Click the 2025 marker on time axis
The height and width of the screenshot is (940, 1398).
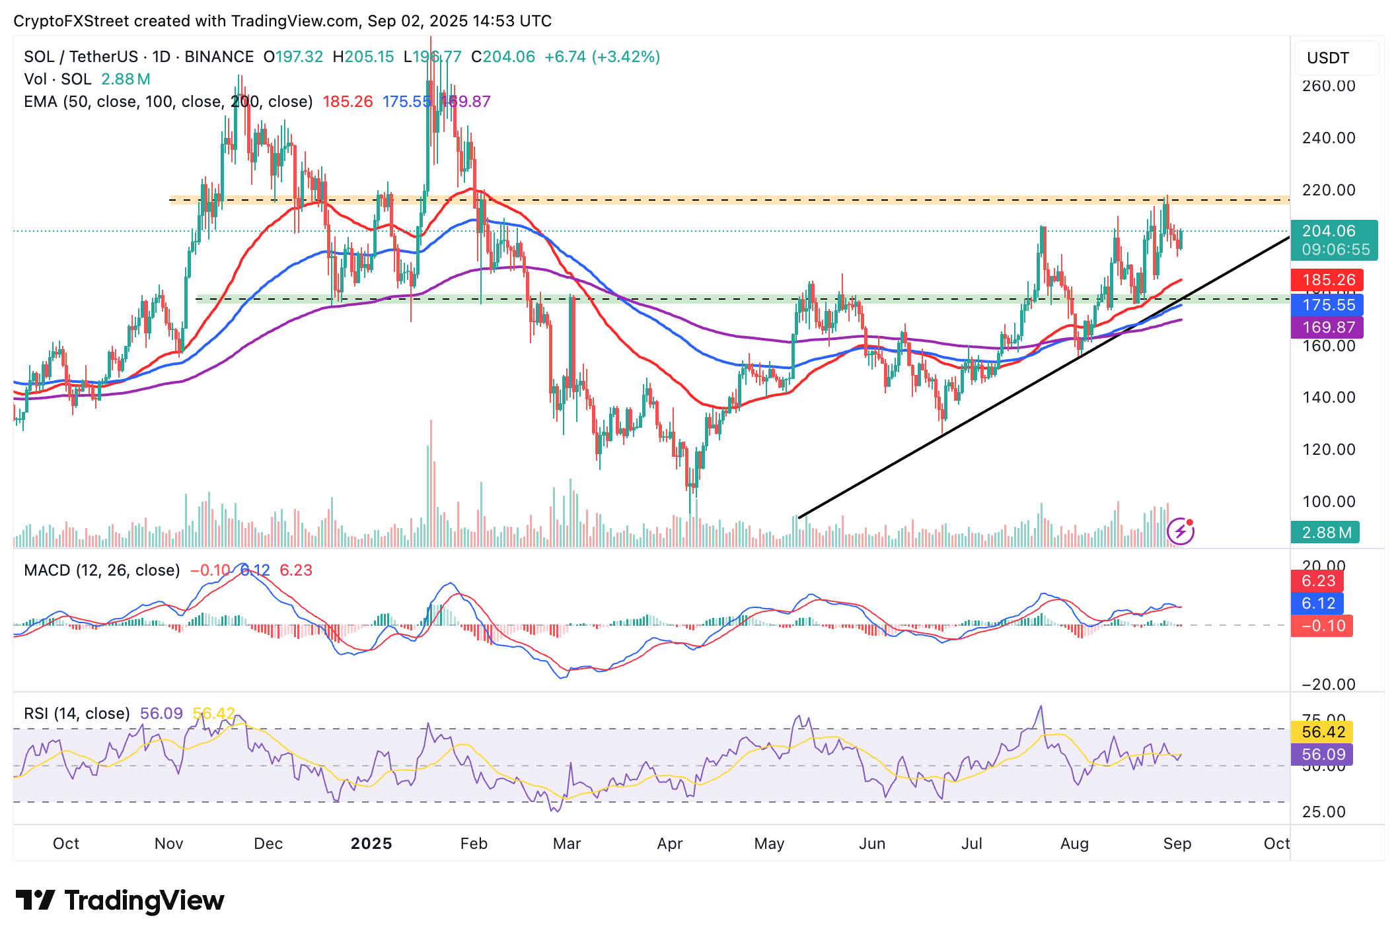point(371,844)
